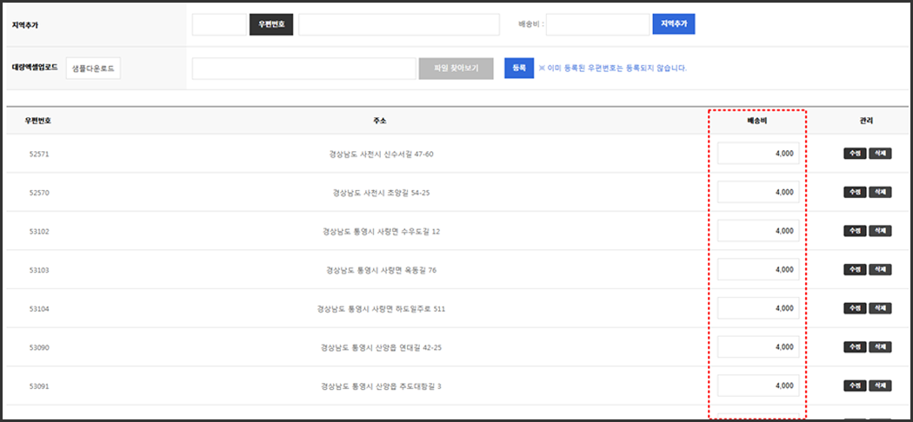Click shipping fee field for postal code 53102
This screenshot has width=913, height=422.
coord(757,231)
